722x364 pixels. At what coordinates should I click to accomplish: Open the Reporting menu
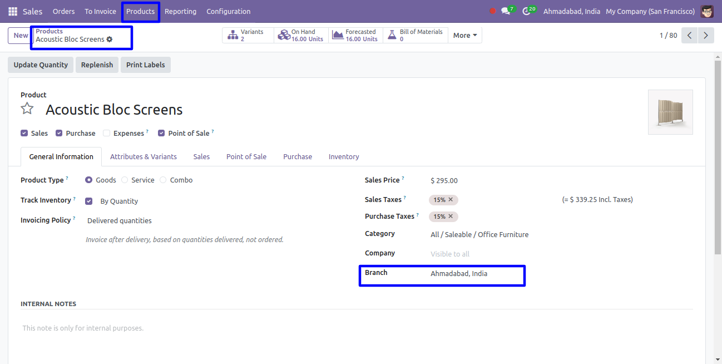(180, 11)
